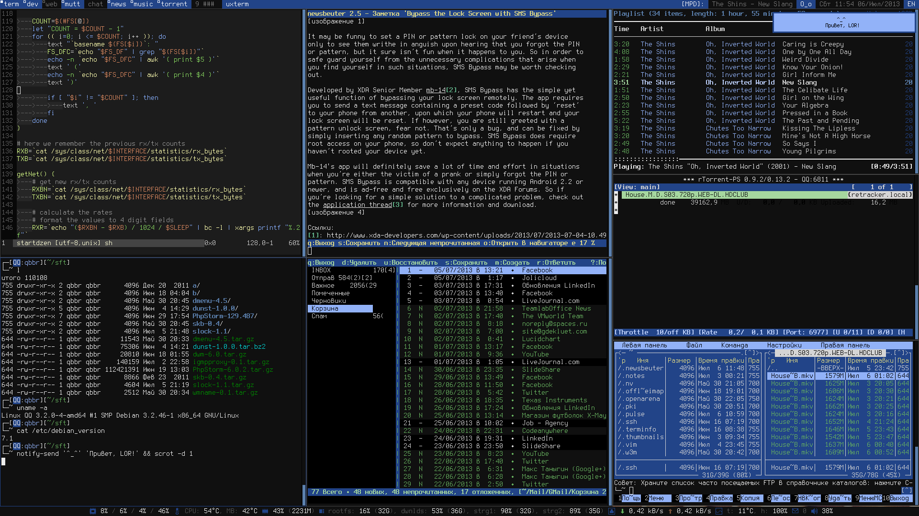Select track 'Kissing The Lipless' in playlist
Image resolution: width=919 pixels, height=516 pixels.
click(x=763, y=128)
